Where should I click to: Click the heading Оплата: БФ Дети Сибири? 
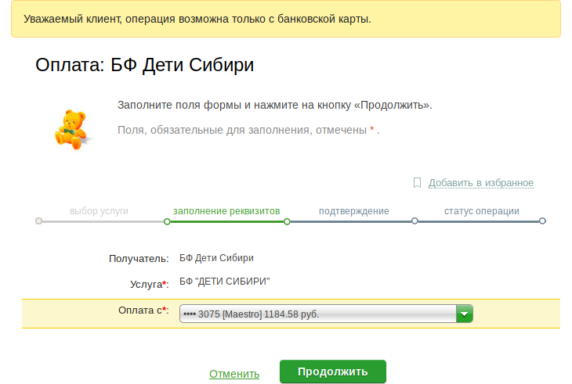click(144, 65)
